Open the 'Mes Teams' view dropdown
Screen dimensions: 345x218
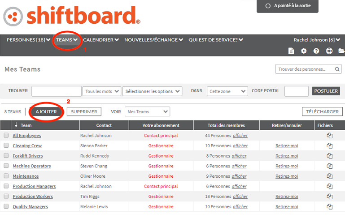(147, 111)
